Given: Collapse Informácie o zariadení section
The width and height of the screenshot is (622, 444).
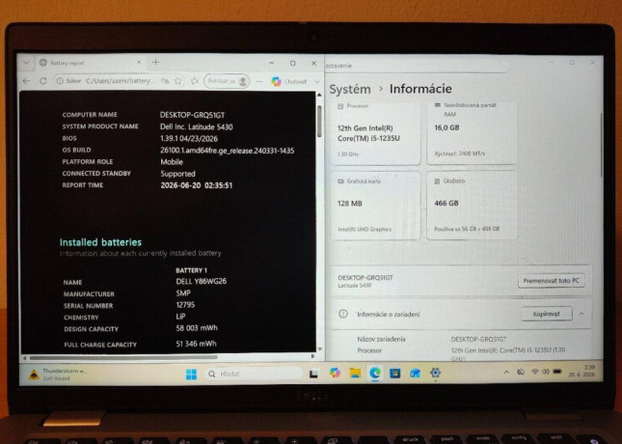Looking at the screenshot, I should pos(581,314).
